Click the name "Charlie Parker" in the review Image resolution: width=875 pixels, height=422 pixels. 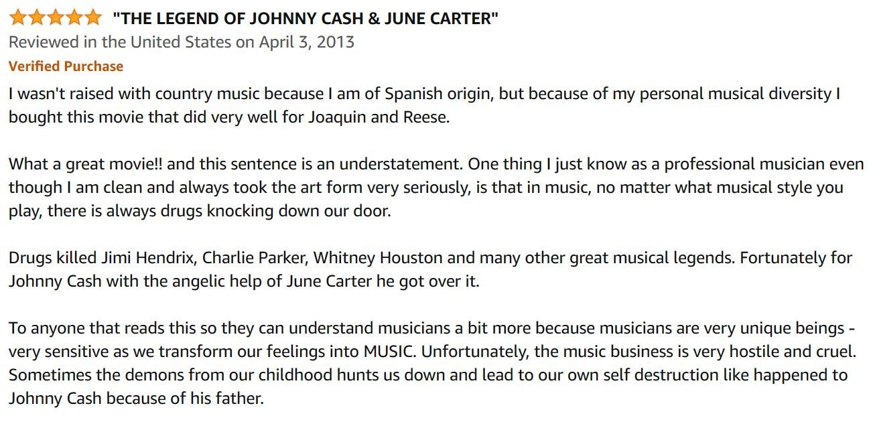(x=255, y=258)
